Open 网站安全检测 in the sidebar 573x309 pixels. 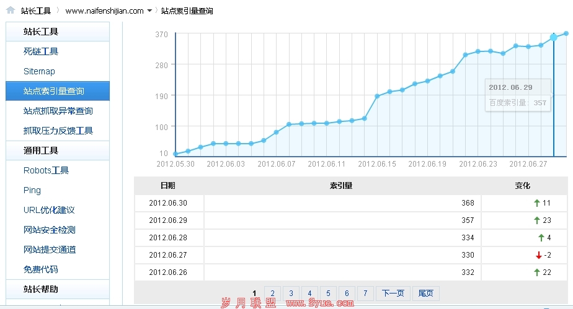(50, 230)
